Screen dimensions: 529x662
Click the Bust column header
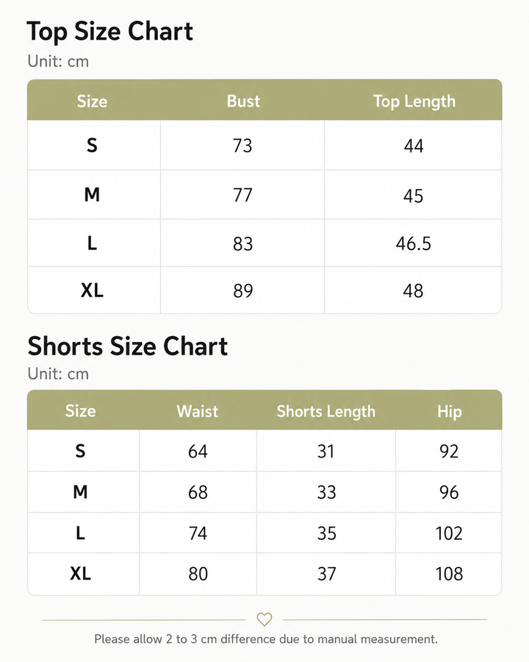(243, 102)
